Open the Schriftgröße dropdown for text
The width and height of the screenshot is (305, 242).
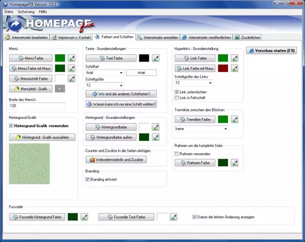coord(105,86)
